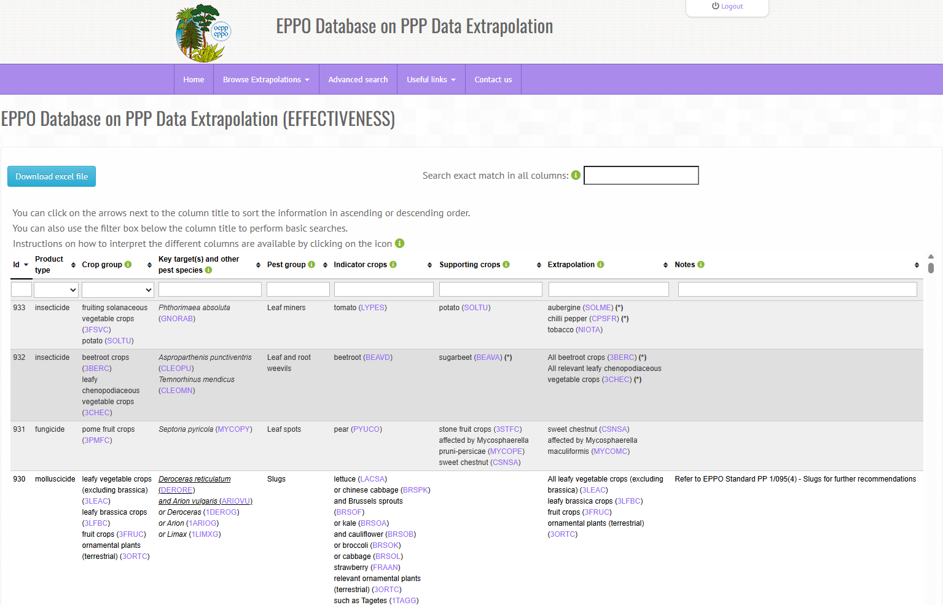943x605 pixels.
Task: Open the Product type filter dropdown
Action: (x=56, y=289)
